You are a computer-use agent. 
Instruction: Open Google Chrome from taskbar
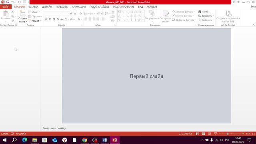pos(84,140)
